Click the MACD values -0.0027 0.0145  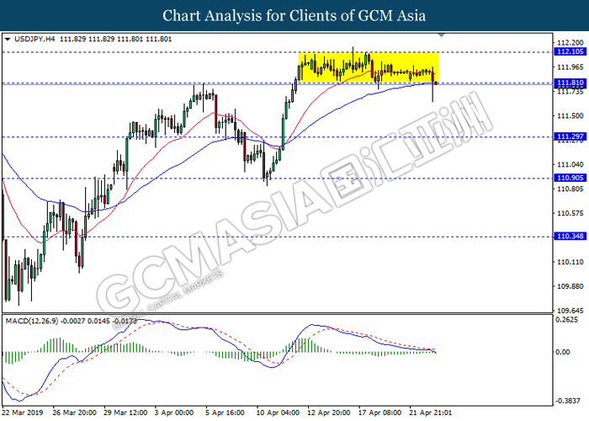[85, 321]
